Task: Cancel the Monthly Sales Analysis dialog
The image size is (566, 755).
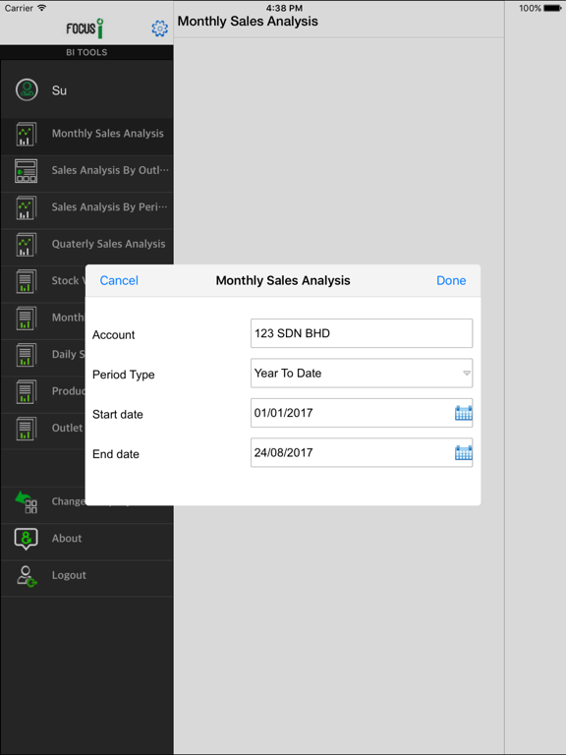Action: pyautogui.click(x=119, y=281)
